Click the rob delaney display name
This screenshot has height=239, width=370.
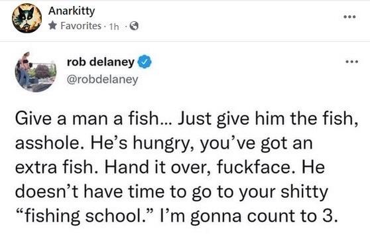tap(101, 62)
